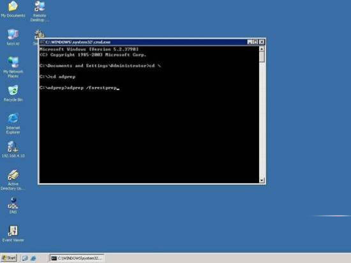
Task: Click the cmd scrollbar down arrow
Action: pyautogui.click(x=262, y=180)
